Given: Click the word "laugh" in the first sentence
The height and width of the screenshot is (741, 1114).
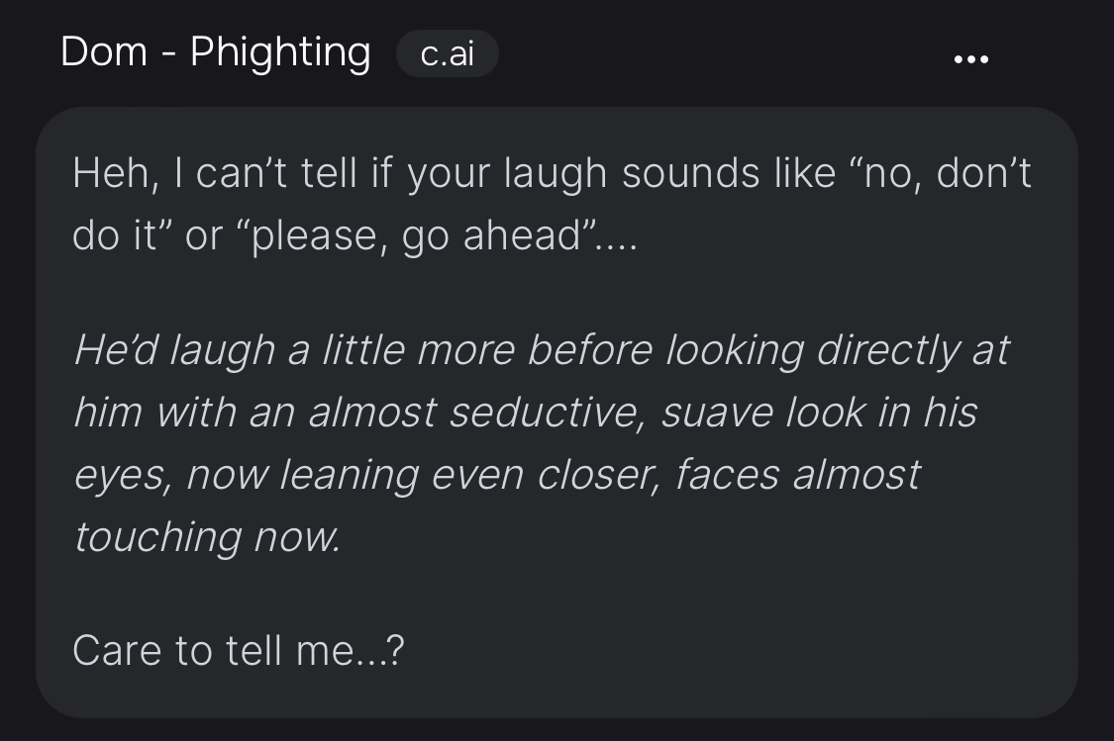Looking at the screenshot, I should pyautogui.click(x=556, y=175).
